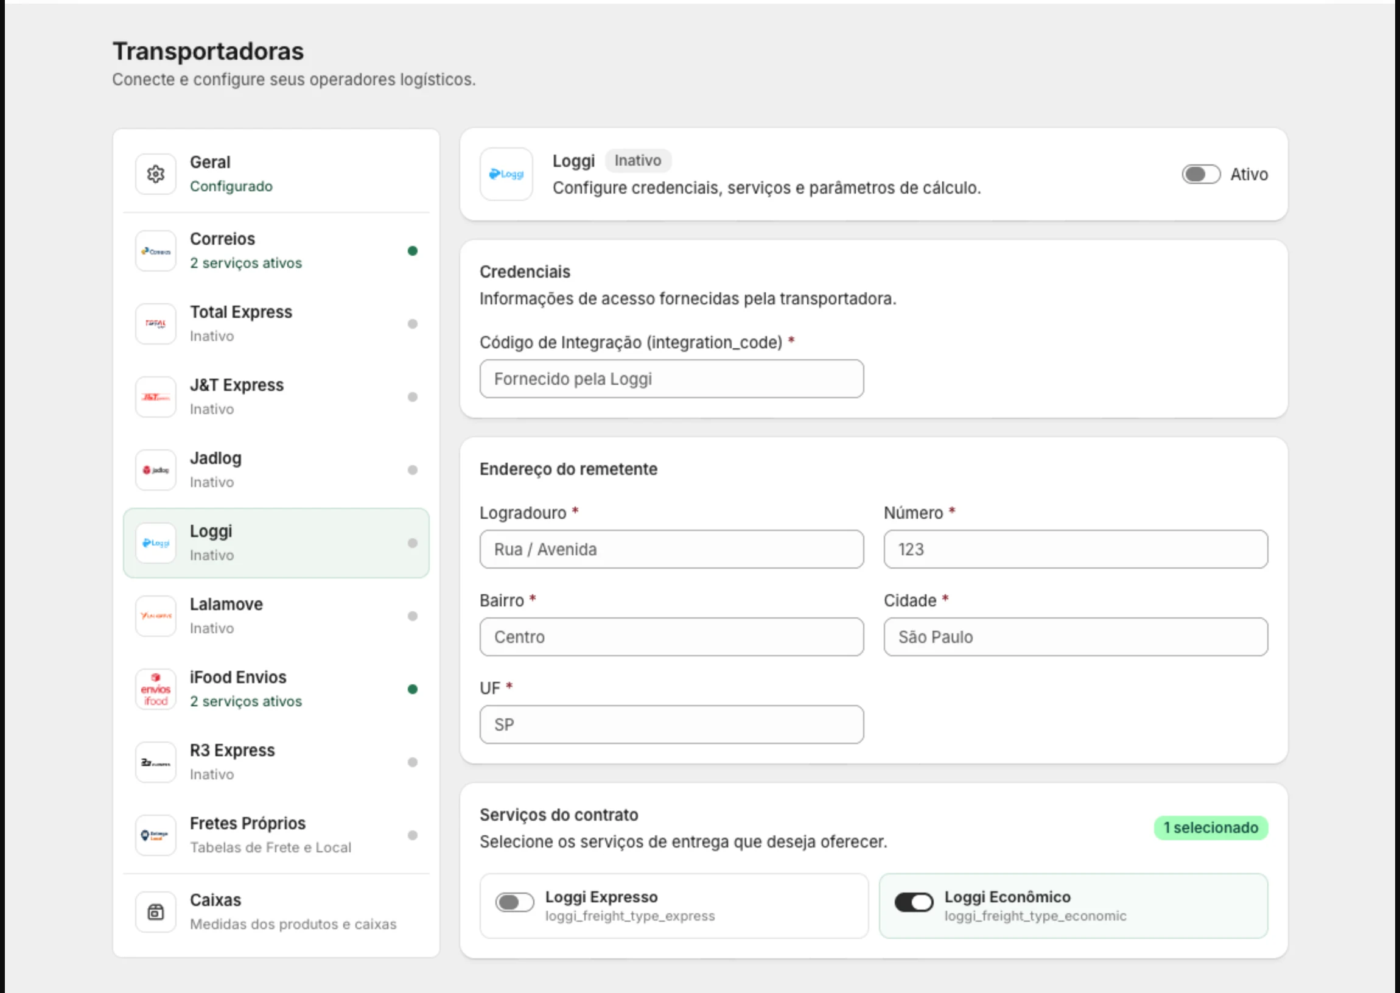Click iFood Envios green status dot
Image resolution: width=1400 pixels, height=993 pixels.
pos(413,689)
